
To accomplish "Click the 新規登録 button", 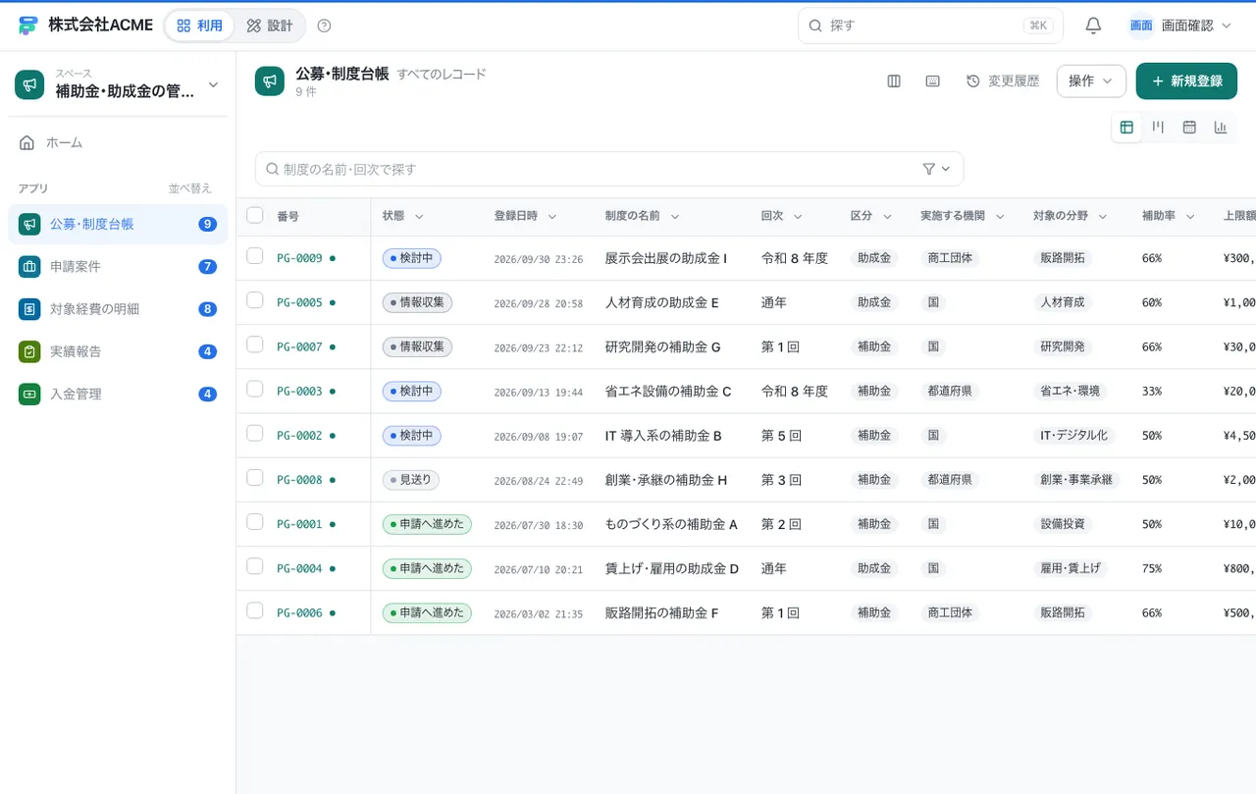I will click(1186, 81).
